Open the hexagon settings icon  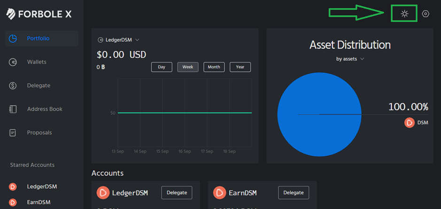(x=426, y=14)
